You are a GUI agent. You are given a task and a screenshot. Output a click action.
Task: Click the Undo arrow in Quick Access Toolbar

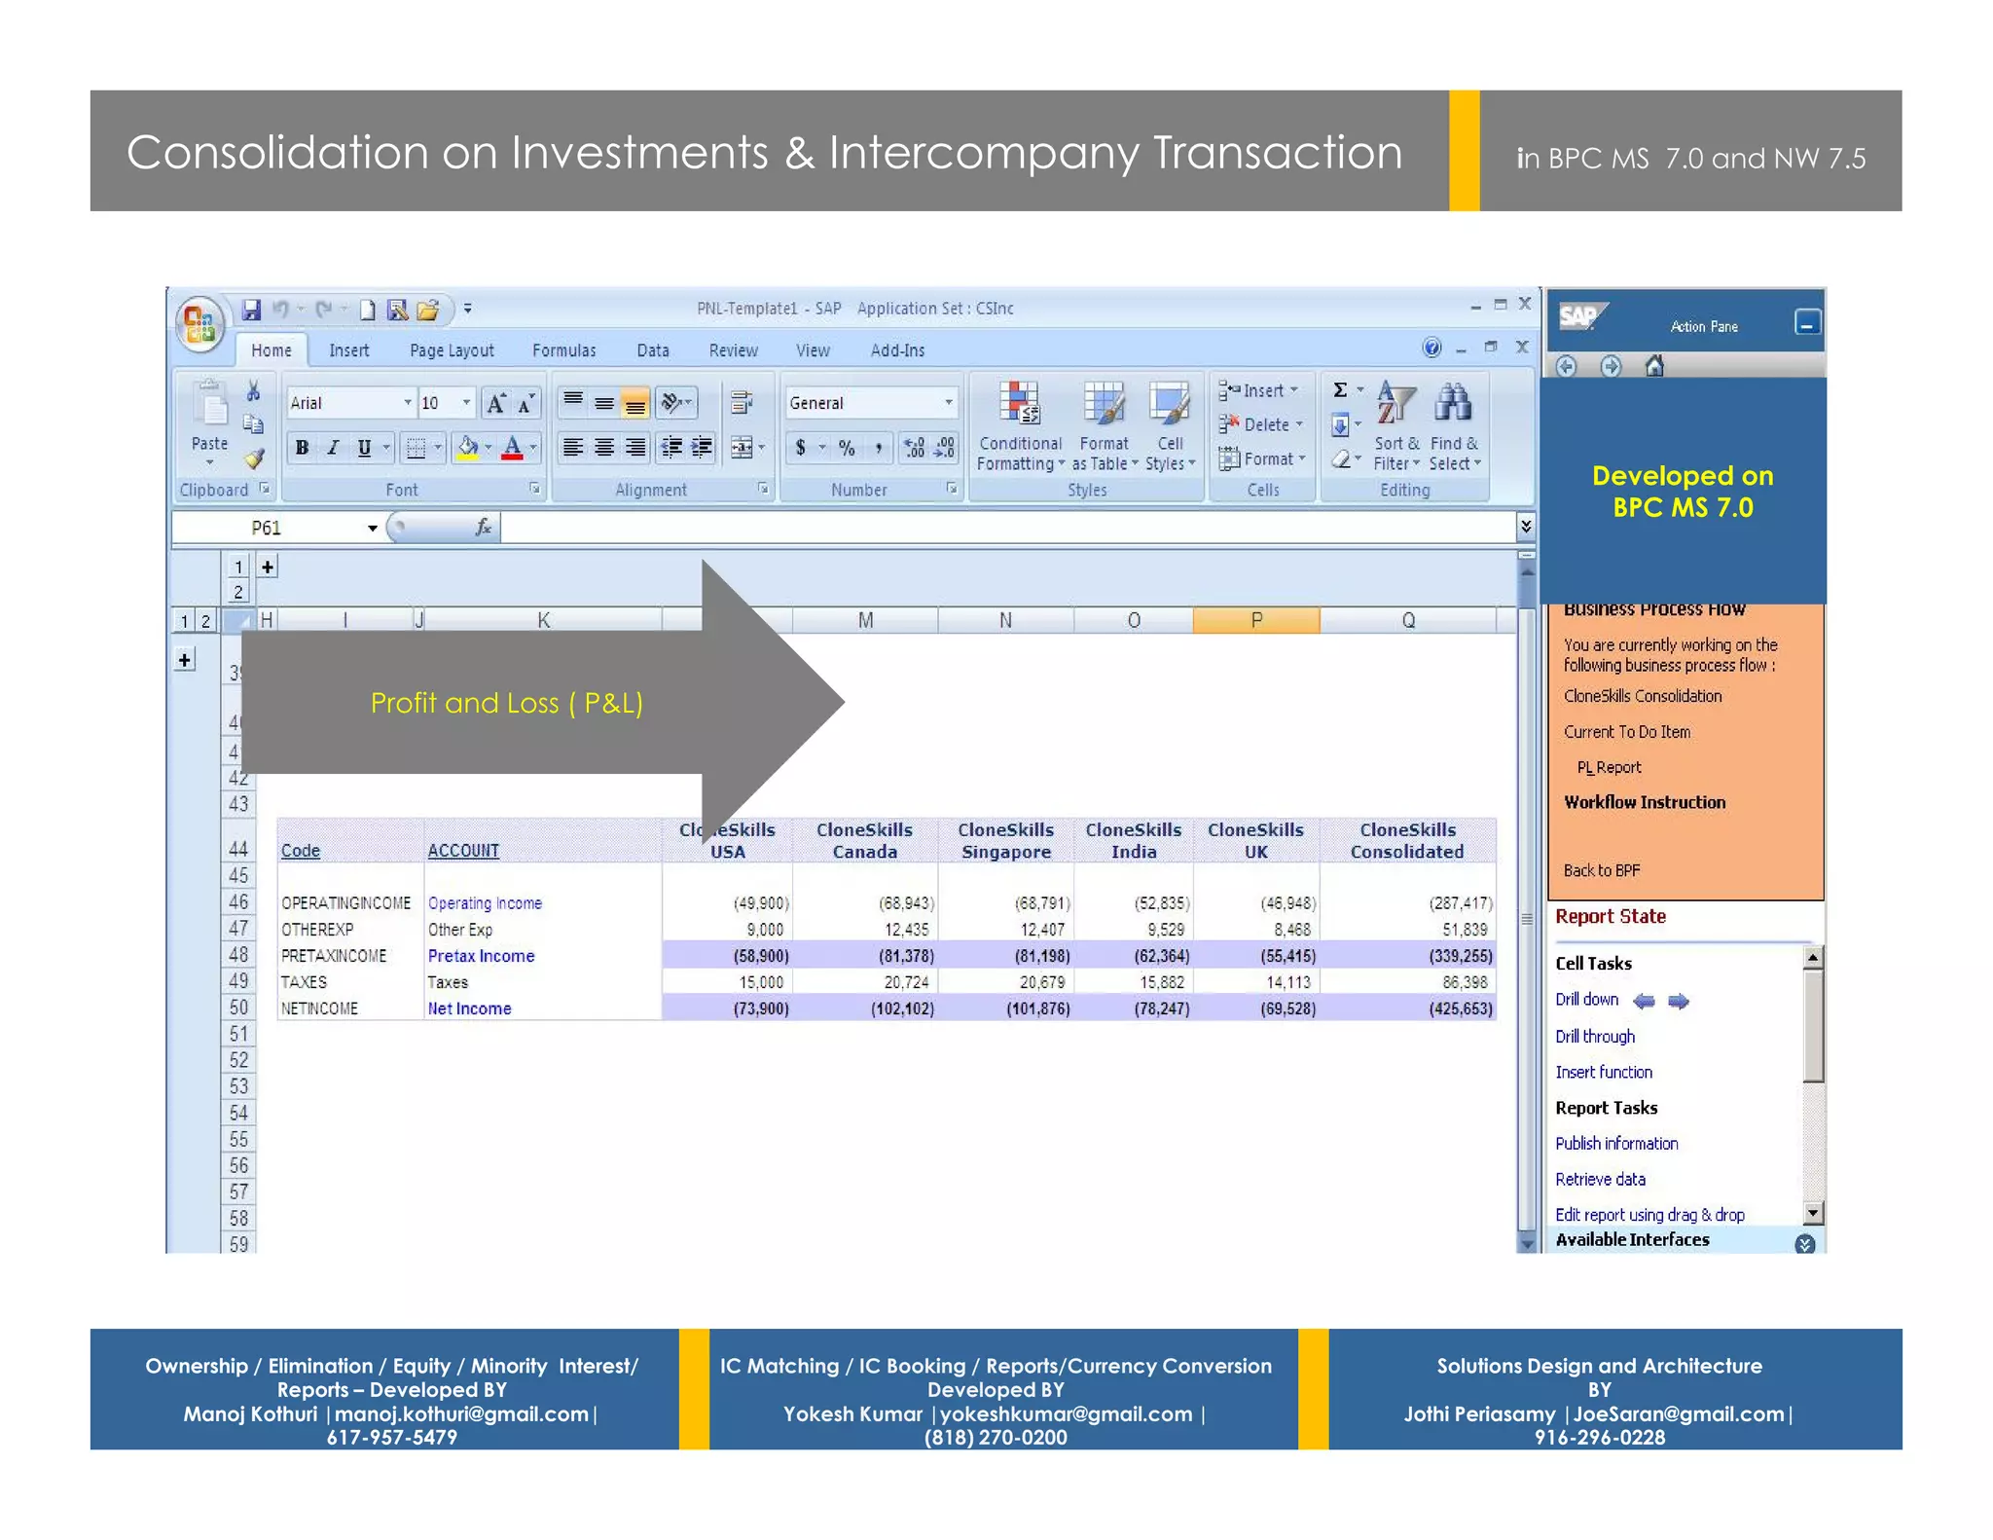280,310
